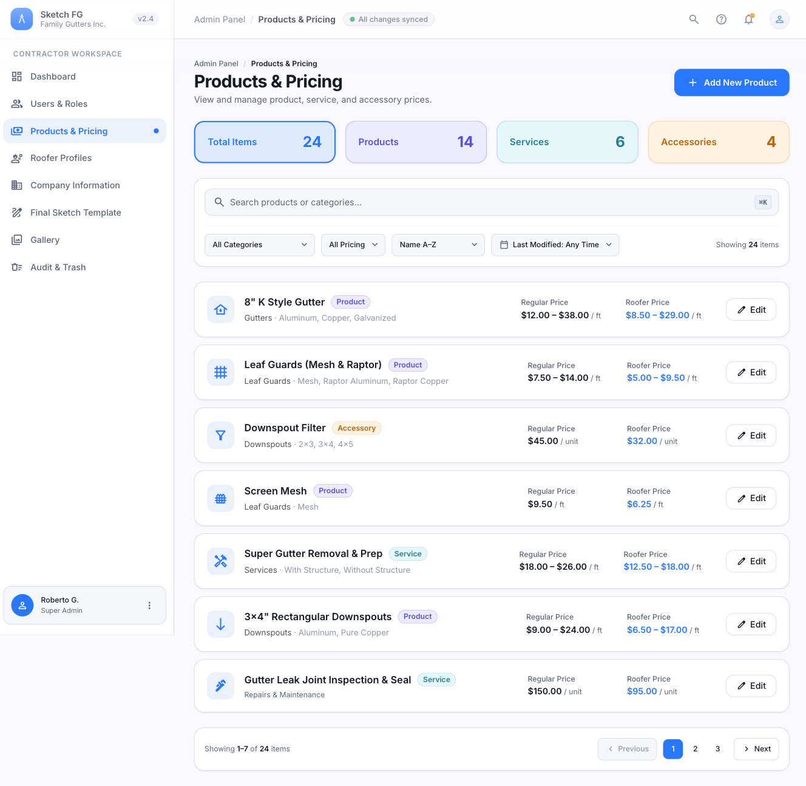Click the Gutter Leak Joint Inspection icon
Screen dimensions: 806x786
tap(220, 686)
